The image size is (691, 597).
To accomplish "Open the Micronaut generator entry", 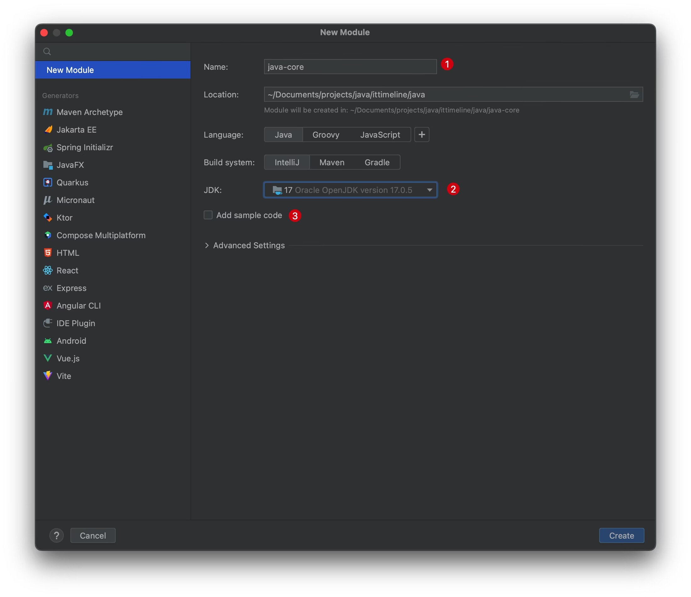I will pos(113,200).
